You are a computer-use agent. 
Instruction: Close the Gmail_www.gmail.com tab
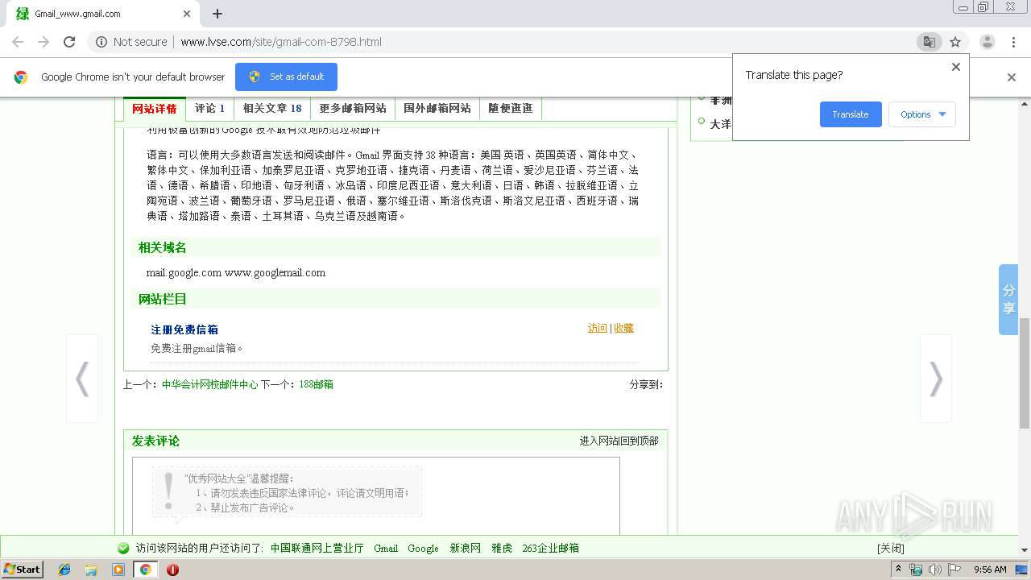pos(187,14)
